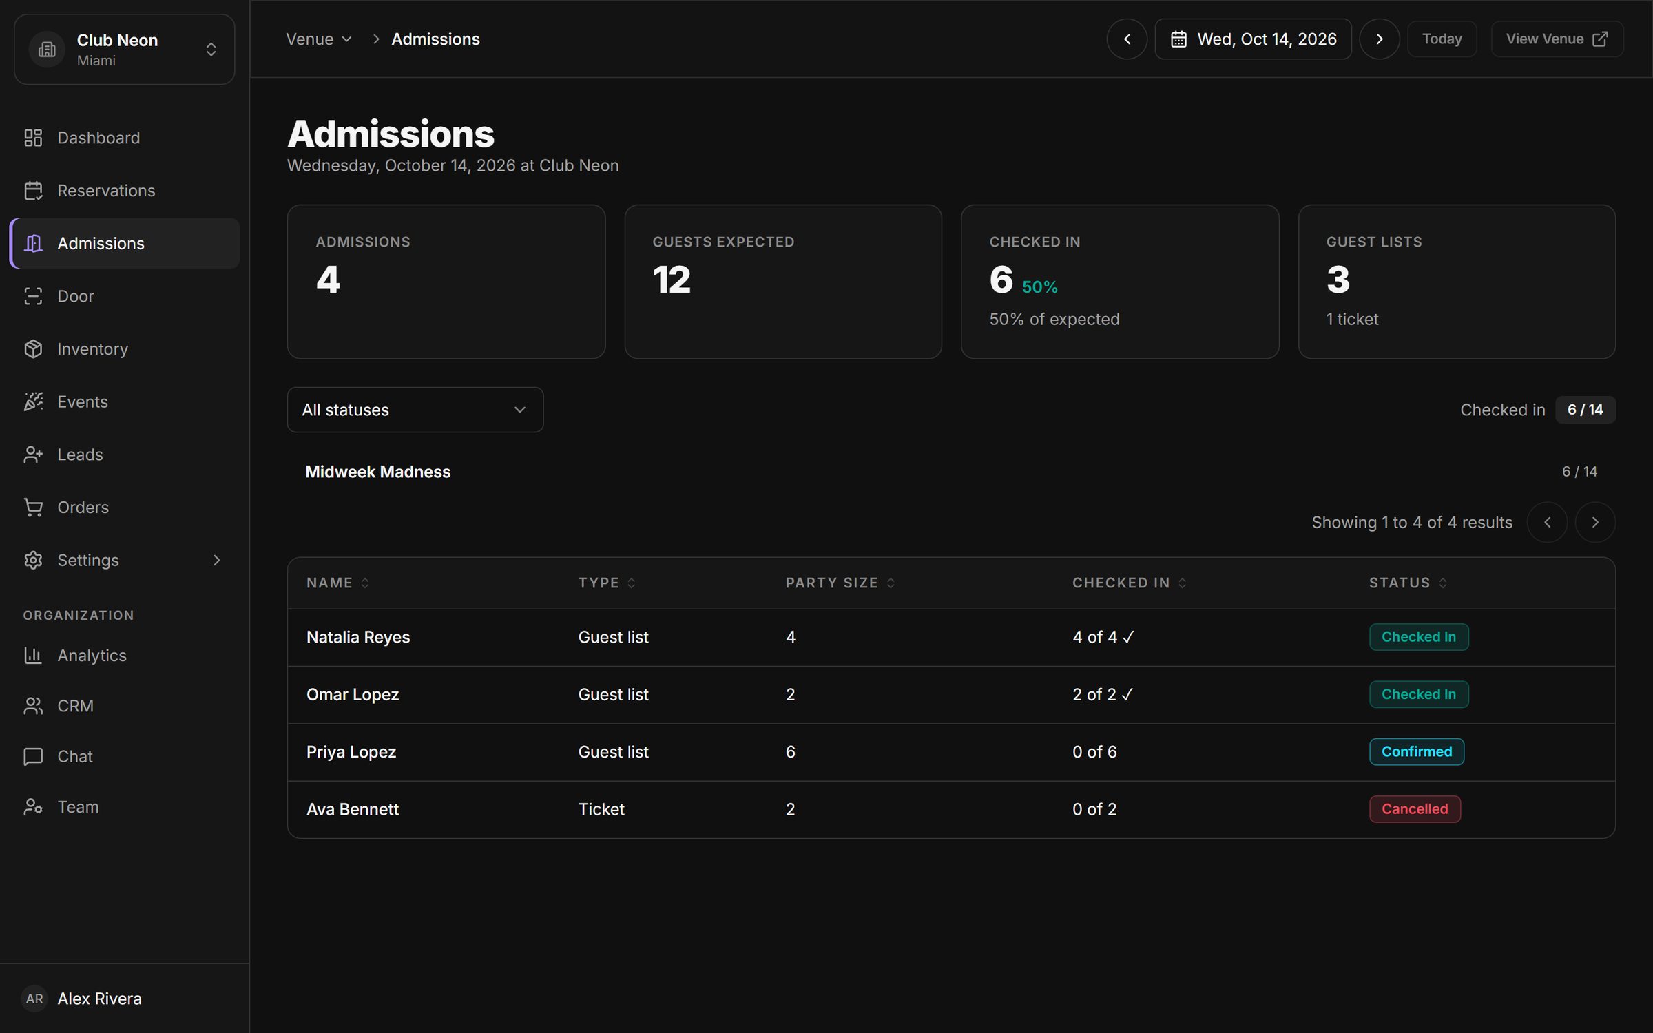Go to next date with right arrow
This screenshot has width=1653, height=1033.
click(1379, 39)
